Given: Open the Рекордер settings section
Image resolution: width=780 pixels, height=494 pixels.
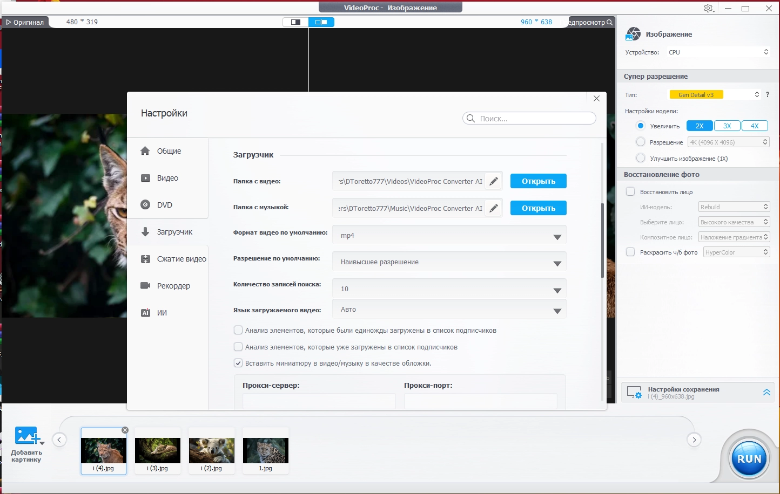Looking at the screenshot, I should (x=168, y=286).
